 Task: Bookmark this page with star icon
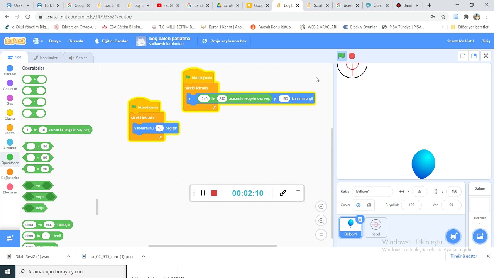(443, 17)
